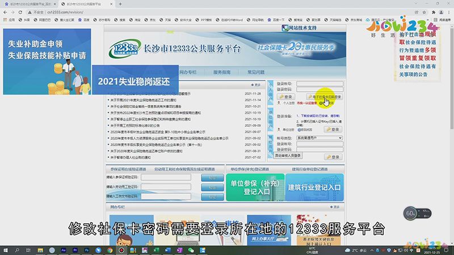
Task: Select the 参保证明在线验证通道 tab
Action: click(x=128, y=169)
